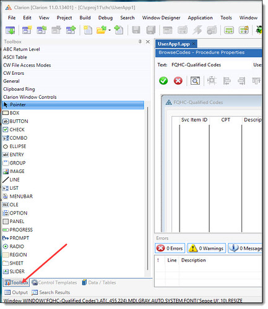Click the red X cancel icon
Image resolution: width=268 pixels, height=309 pixels.
[x=178, y=81]
